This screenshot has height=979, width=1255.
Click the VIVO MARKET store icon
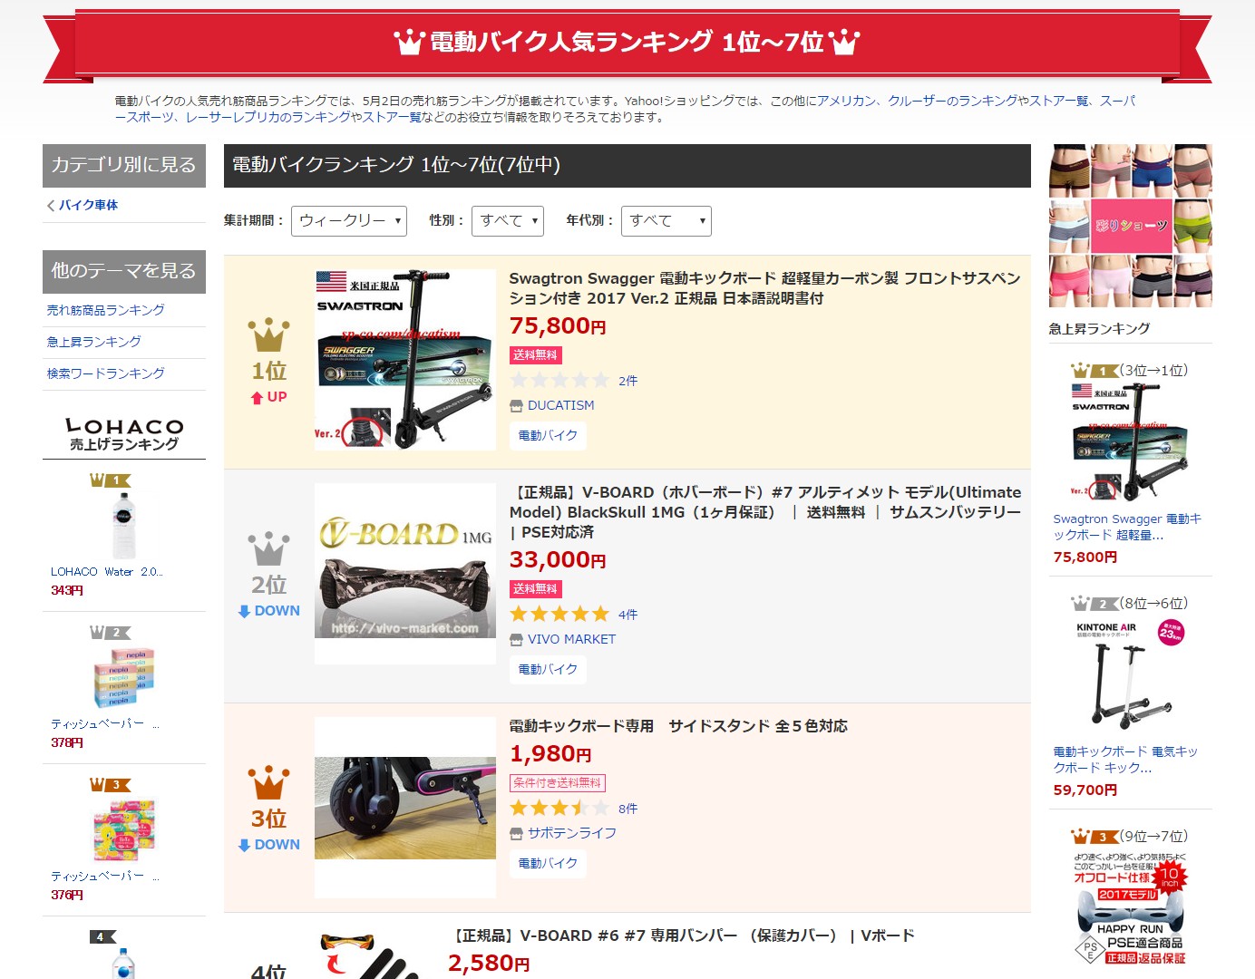[x=516, y=640]
